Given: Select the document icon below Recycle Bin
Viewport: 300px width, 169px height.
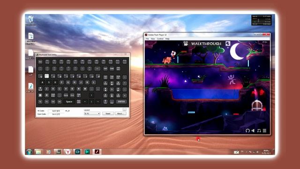Looking at the screenshot, I should coord(31,38).
